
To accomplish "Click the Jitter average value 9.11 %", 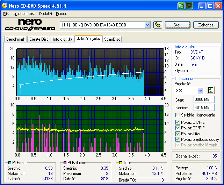I will (x=158, y=168).
